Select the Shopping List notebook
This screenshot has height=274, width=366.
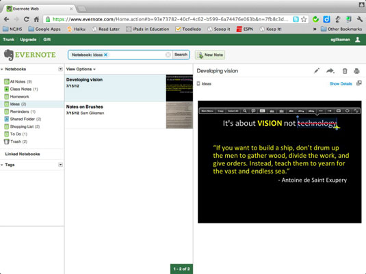tap(25, 126)
